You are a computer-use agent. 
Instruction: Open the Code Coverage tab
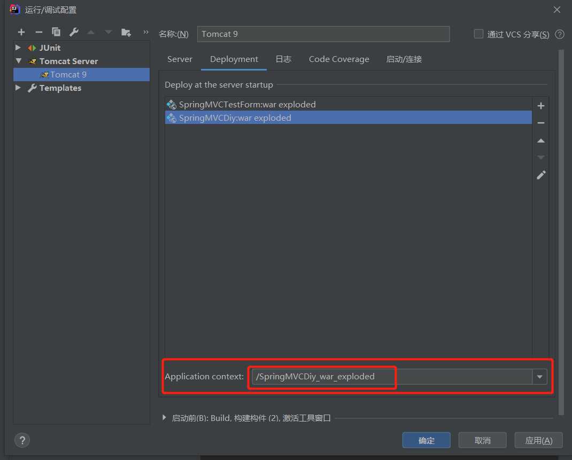click(x=339, y=59)
